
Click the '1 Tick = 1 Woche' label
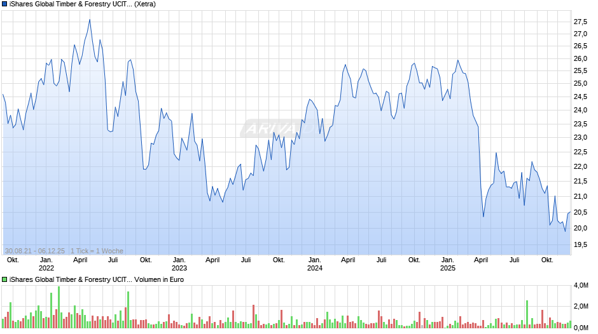[97, 251]
